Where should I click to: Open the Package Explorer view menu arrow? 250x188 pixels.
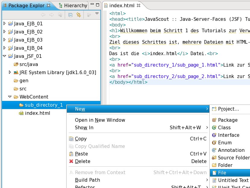tap(97, 14)
